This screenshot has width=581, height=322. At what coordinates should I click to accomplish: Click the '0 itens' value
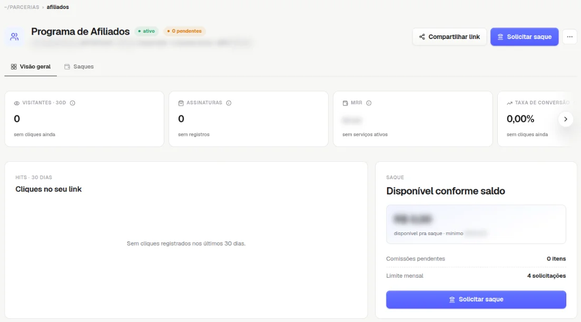click(x=556, y=259)
